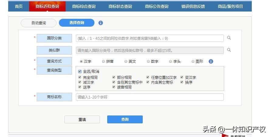Viewport: 270px width, 137px height.
Task: Click the search magnifier for 国际分类
Action: click(x=229, y=38)
